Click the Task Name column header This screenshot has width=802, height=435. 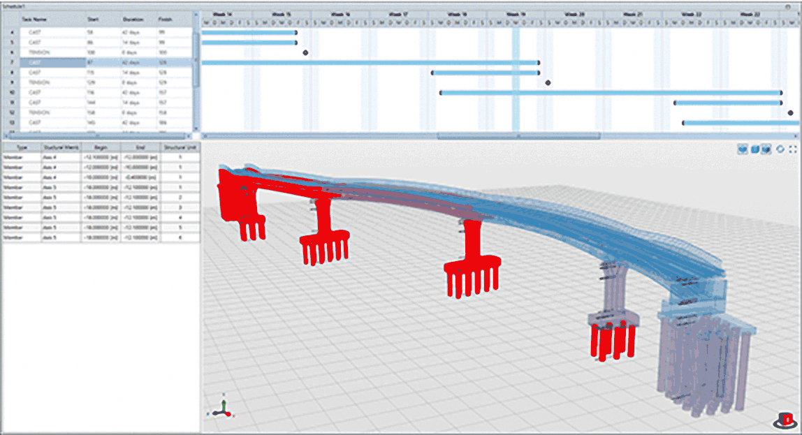52,20
